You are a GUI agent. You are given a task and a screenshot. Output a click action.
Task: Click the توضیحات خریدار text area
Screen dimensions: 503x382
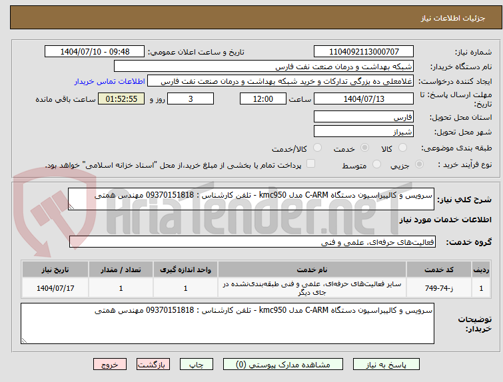[227, 323]
